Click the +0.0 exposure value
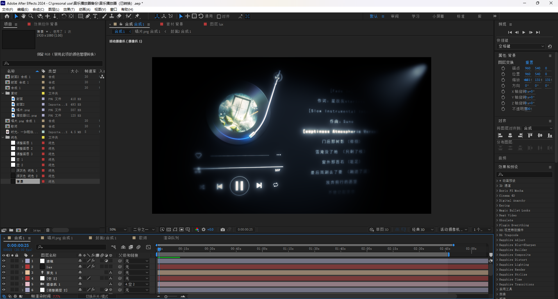 210,230
